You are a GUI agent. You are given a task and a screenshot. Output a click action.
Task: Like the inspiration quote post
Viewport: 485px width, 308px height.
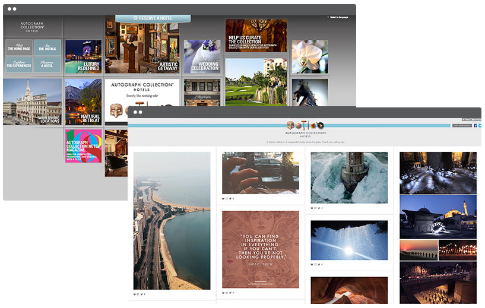(223, 293)
